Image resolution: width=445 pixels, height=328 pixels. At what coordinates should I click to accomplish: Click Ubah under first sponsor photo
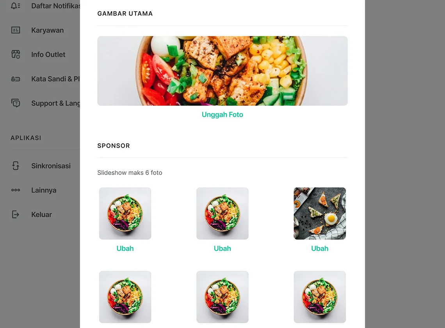(x=125, y=248)
